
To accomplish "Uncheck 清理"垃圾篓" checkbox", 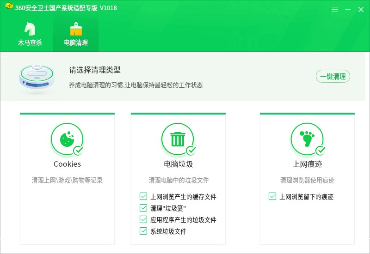I will point(143,208).
